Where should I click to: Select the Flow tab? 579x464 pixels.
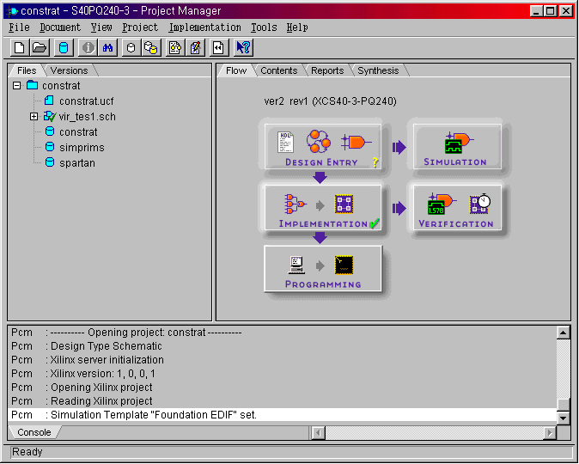tap(236, 70)
